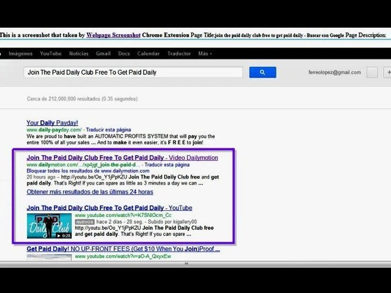The height and width of the screenshot is (293, 391).
Task: Open the Get Paid Daily NO UP-FRONT FEES result
Action: click(x=123, y=249)
